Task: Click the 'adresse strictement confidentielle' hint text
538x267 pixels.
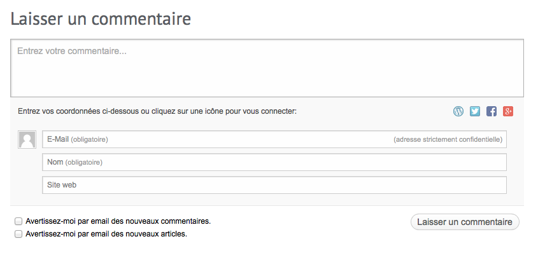Action: (448, 139)
